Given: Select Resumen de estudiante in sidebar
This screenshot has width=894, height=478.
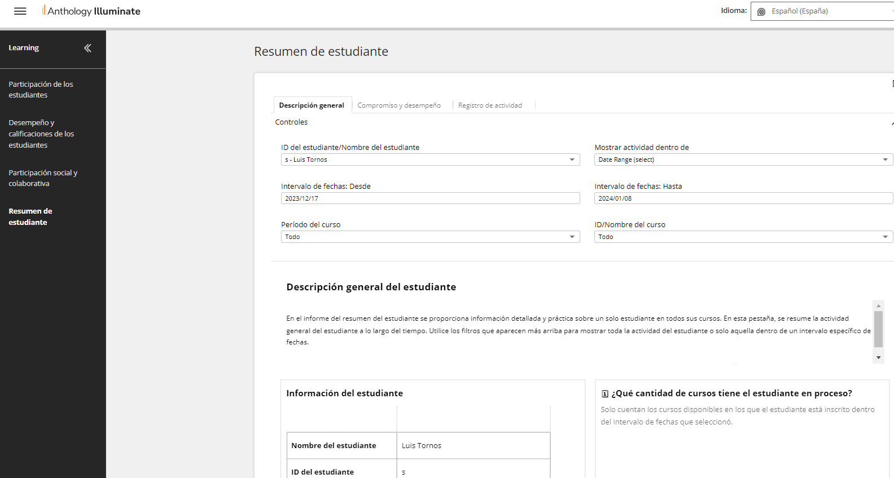Looking at the screenshot, I should tap(30, 216).
